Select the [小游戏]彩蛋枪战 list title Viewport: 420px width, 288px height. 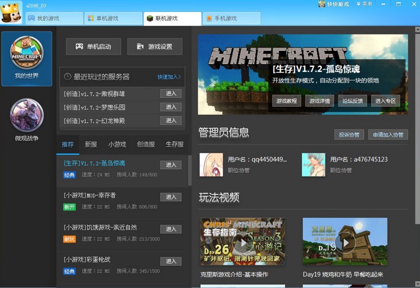(x=87, y=260)
